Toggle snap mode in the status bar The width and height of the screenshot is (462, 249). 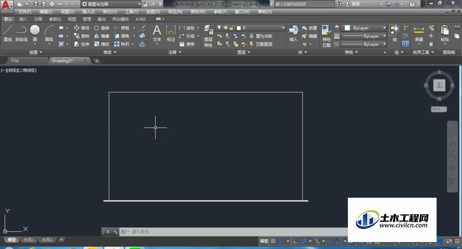click(x=281, y=241)
